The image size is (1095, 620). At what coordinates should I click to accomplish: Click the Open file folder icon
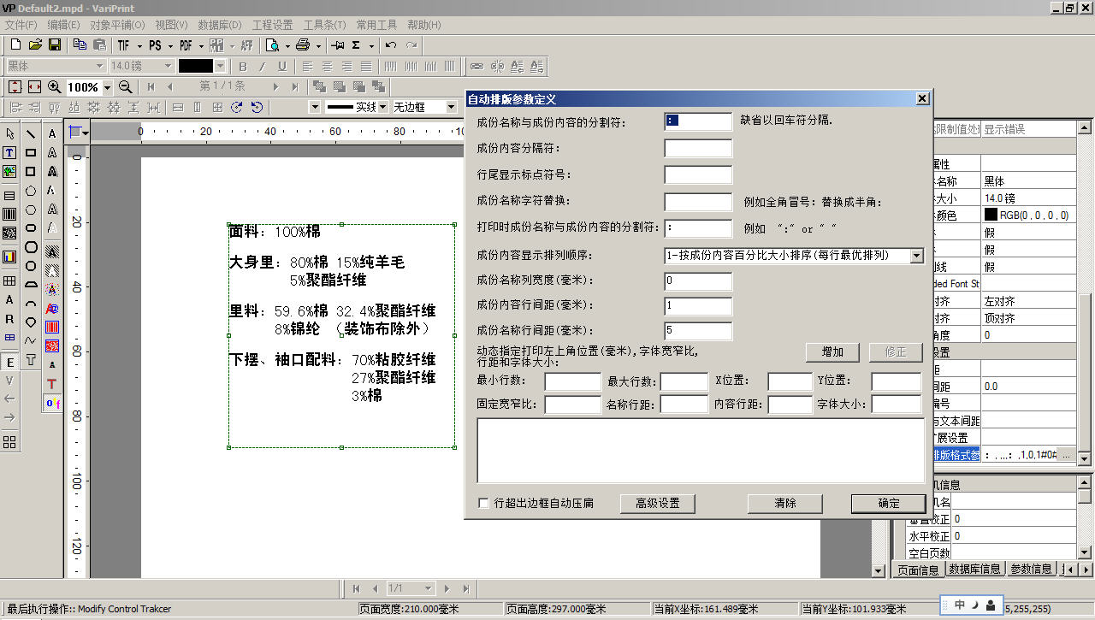[35, 45]
